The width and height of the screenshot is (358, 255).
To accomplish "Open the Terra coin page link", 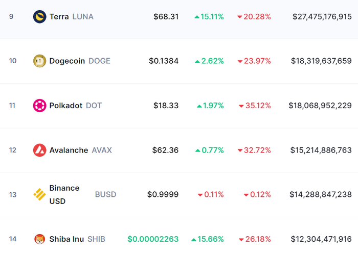I will tap(59, 17).
